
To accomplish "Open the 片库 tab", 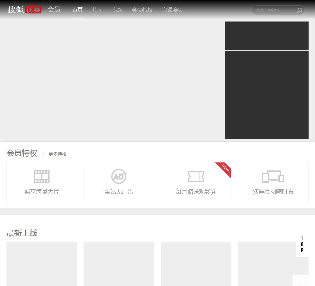I will 97,10.
